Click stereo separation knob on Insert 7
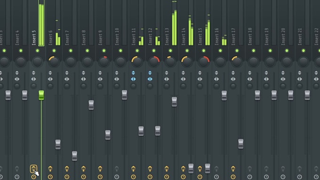Viewport: 320px width, 180px height. pos(67,86)
